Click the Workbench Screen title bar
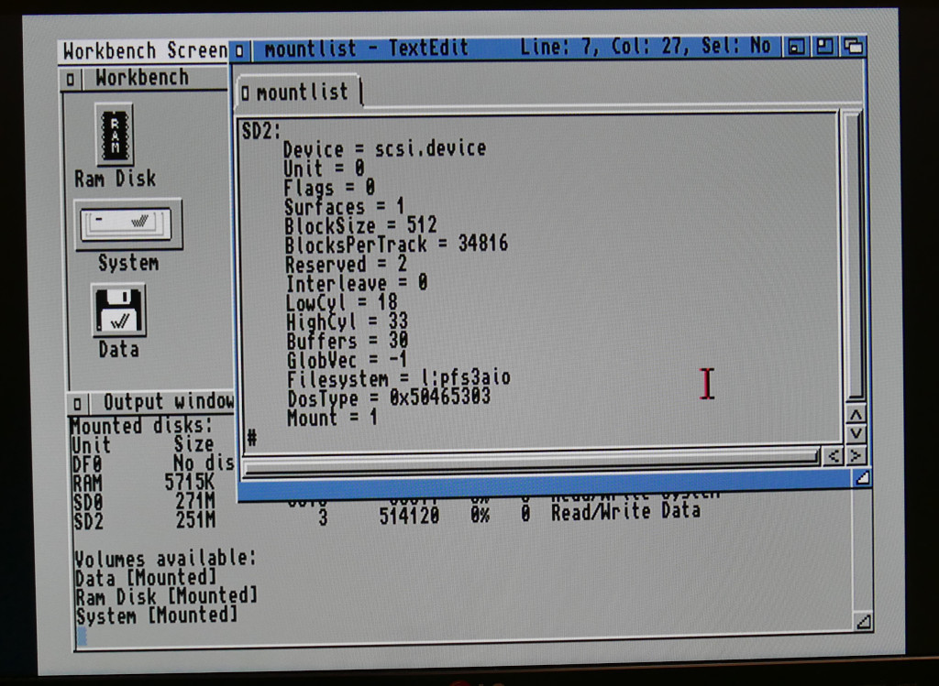The width and height of the screenshot is (939, 686). (x=142, y=51)
